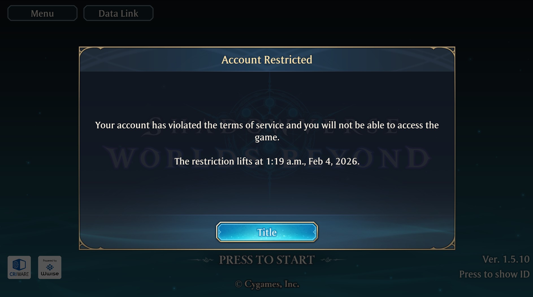533x297 pixels.
Task: Click the restriction lift date message
Action: pos(267,161)
